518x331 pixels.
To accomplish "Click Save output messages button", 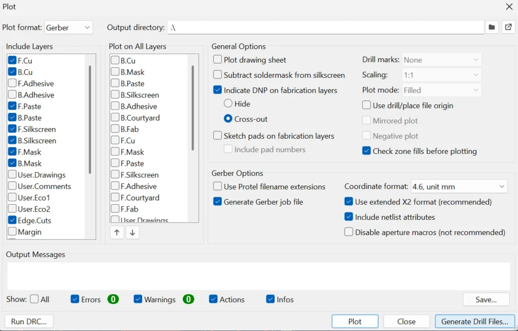I will 486,299.
